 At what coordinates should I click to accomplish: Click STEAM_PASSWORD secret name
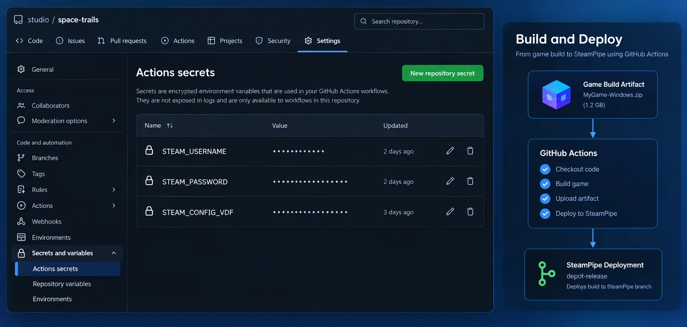[195, 182]
